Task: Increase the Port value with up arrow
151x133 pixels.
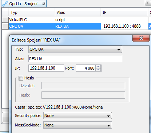Action: (x=98, y=67)
